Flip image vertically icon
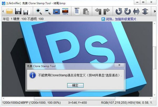This screenshot has width=158, height=107. (x=145, y=11)
